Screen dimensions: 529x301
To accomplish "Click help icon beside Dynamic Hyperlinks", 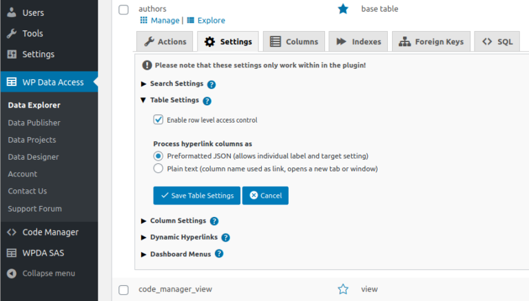I will [x=225, y=238].
